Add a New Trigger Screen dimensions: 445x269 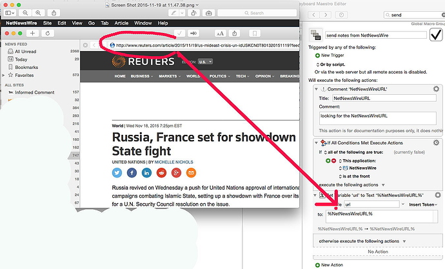coord(330,55)
